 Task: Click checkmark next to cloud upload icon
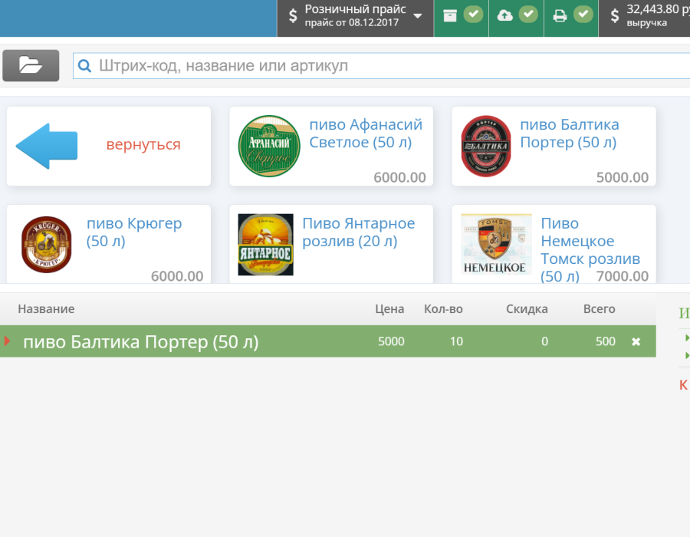528,14
